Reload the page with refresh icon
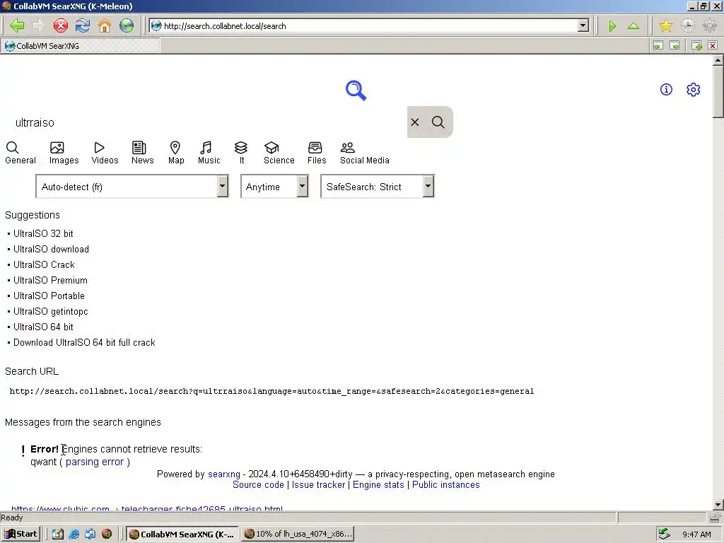 coord(83,26)
